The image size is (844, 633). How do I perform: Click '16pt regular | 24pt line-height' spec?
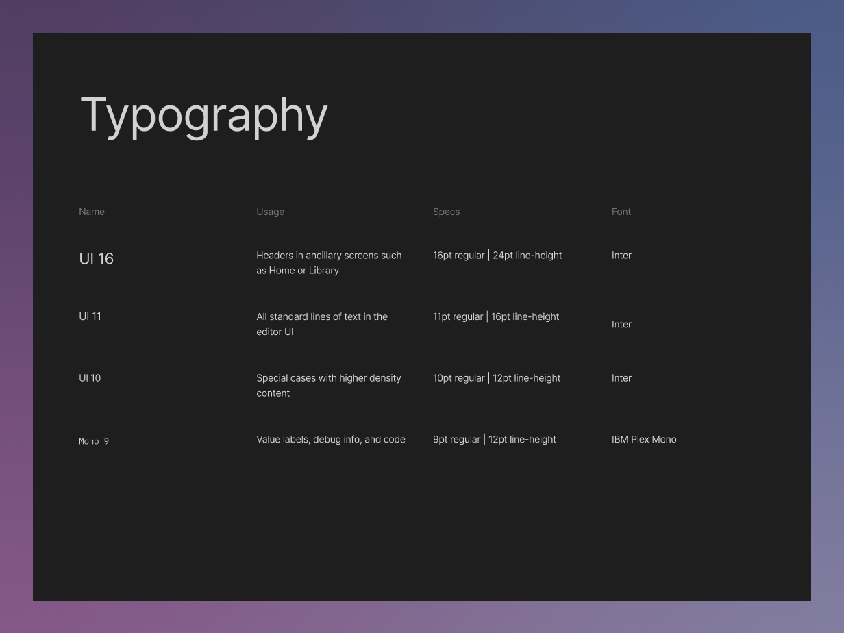(497, 256)
